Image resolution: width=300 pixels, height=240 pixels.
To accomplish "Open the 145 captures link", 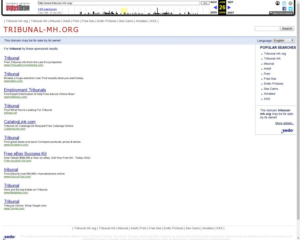I will coord(47,9).
